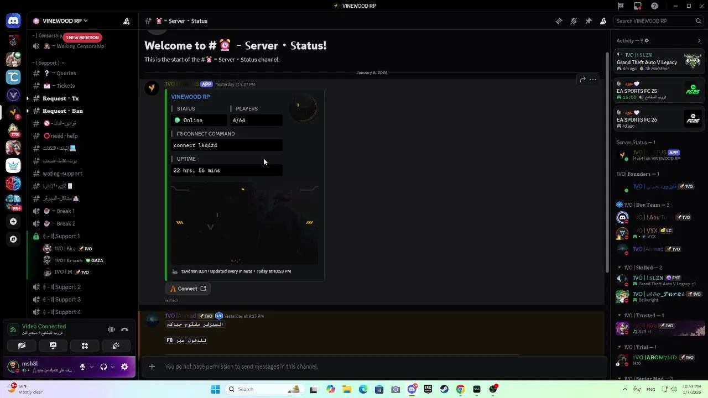Open the threads icon in channel header
Image resolution: width=708 pixels, height=398 pixels.
559,21
